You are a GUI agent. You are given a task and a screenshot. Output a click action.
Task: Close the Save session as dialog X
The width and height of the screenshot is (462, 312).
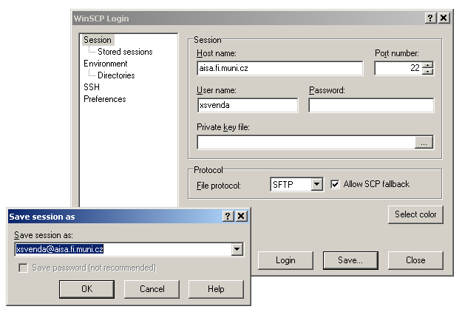(x=241, y=216)
